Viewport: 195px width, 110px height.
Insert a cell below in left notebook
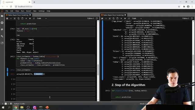tap(11, 18)
